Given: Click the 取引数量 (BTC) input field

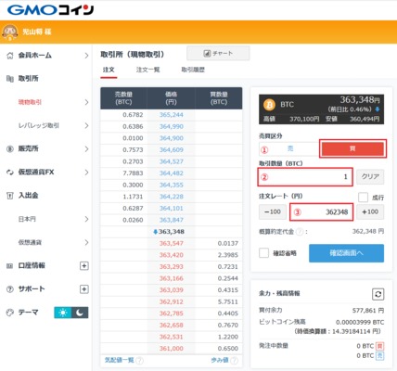Looking at the screenshot, I should point(305,177).
